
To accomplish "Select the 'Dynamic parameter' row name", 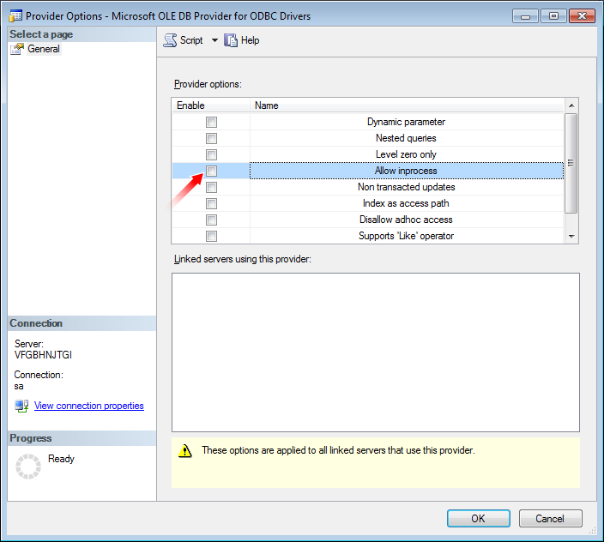I will [x=407, y=122].
